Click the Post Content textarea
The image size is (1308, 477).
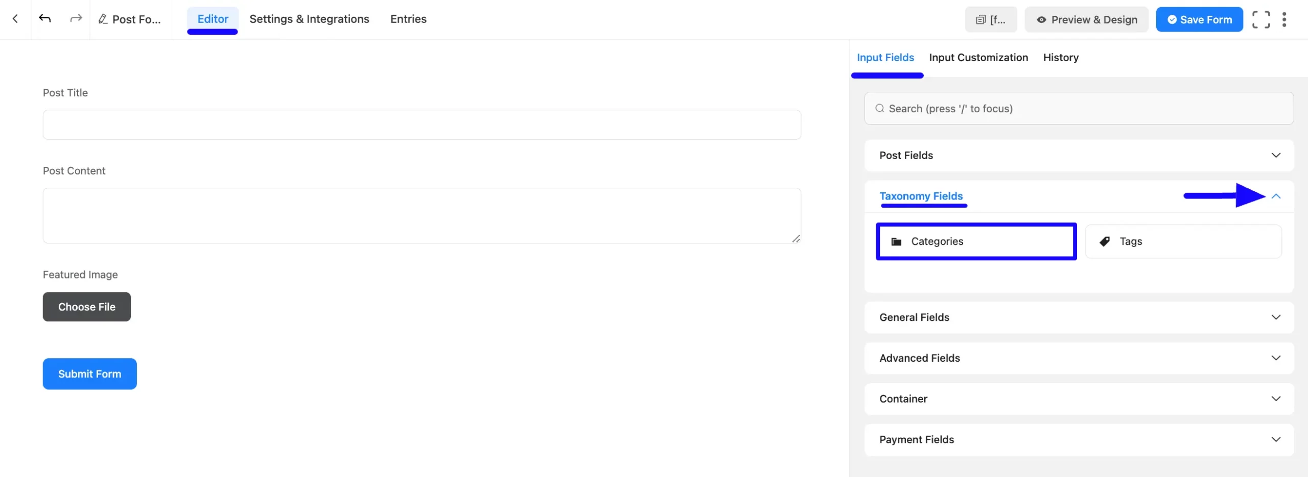point(422,215)
